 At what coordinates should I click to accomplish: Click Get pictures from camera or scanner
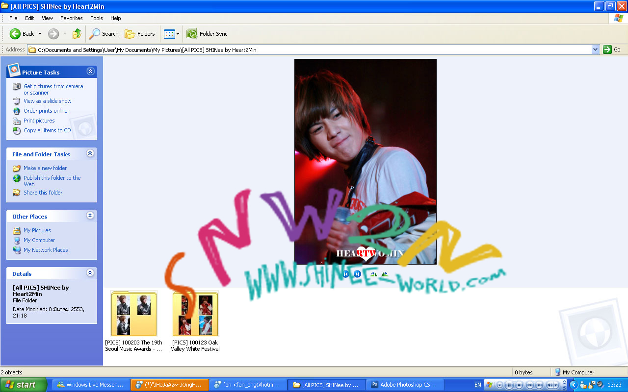(x=53, y=89)
